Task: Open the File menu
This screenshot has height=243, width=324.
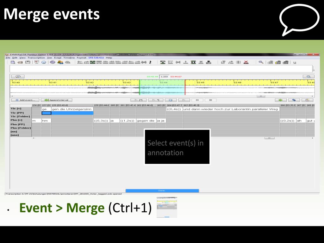Action: pos(8,58)
